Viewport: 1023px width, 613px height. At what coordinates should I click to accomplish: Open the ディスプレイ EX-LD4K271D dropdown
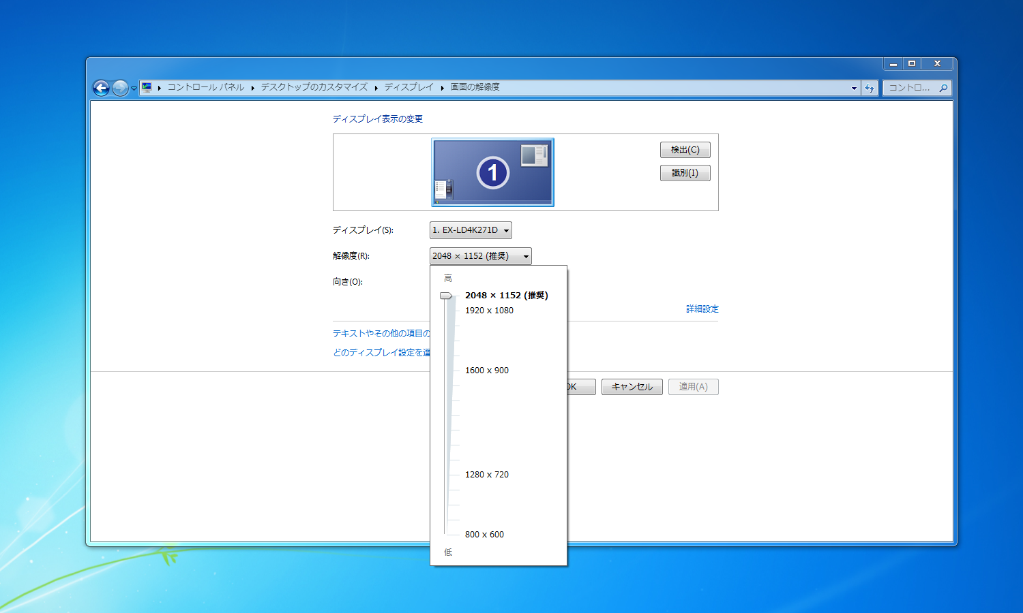pyautogui.click(x=471, y=230)
